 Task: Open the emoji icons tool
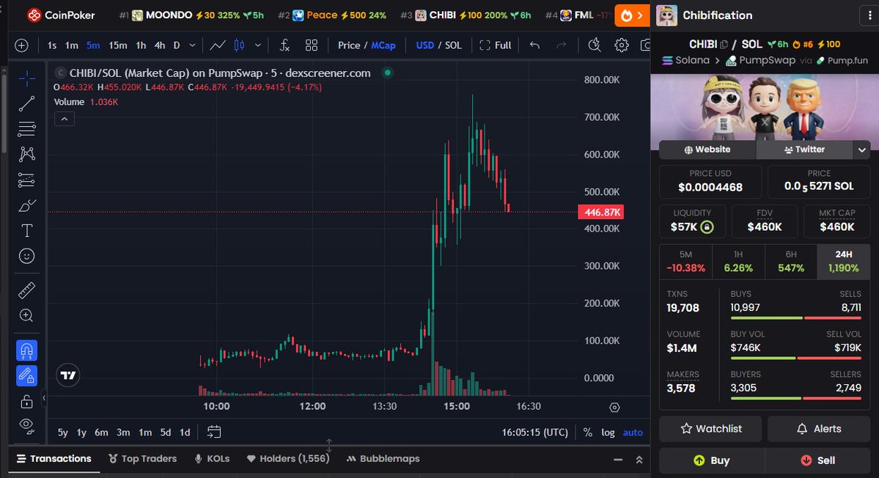pos(26,256)
